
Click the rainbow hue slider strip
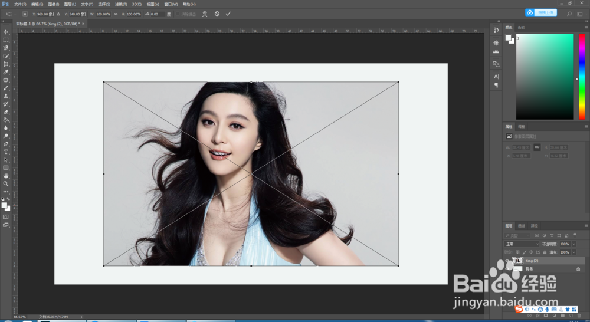coord(581,76)
